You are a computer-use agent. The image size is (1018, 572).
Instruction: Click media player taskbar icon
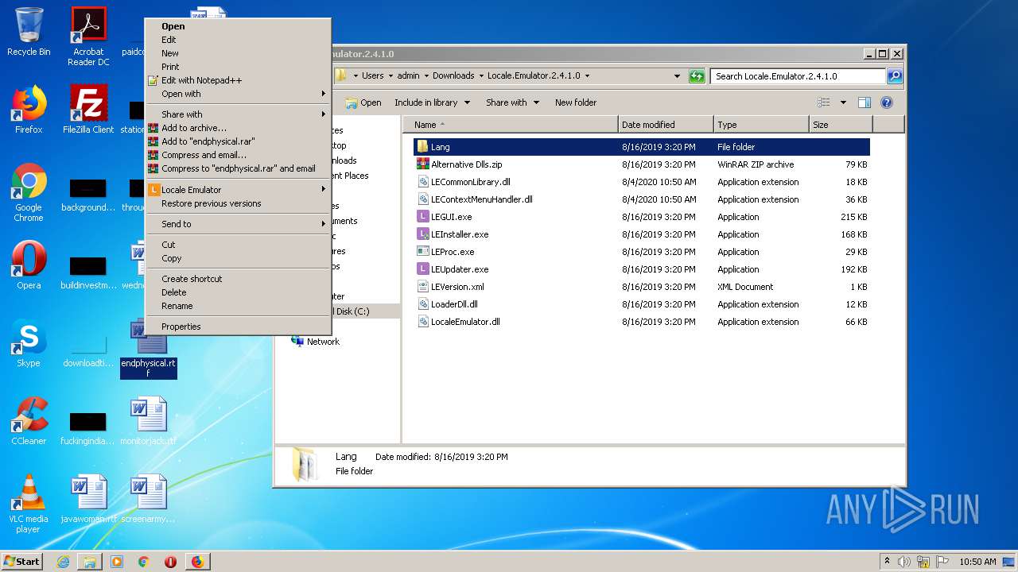(117, 562)
